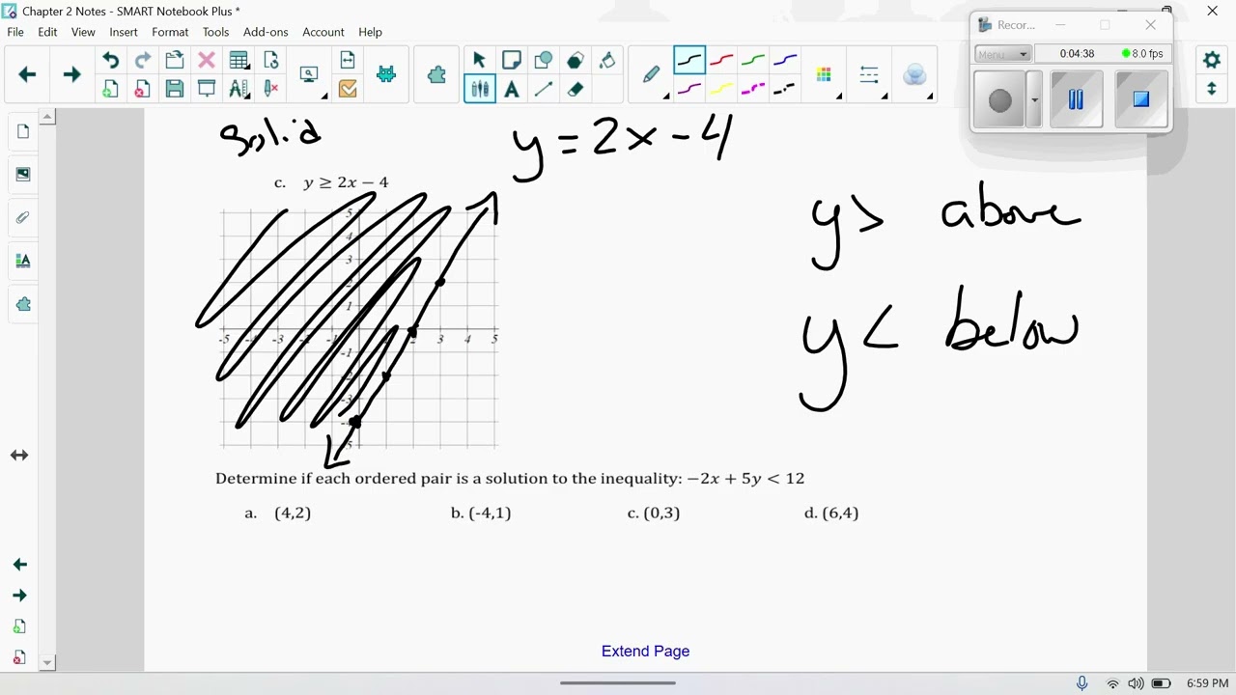This screenshot has height=695, width=1236.
Task: Open the Gallery sidebar tab
Action: (23, 175)
